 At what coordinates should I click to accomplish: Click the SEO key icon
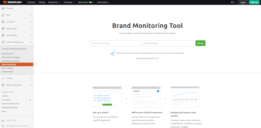pos(3,15)
